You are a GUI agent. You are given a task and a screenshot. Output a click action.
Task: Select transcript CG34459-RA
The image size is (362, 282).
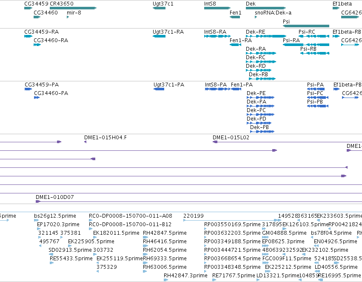click(29, 36)
